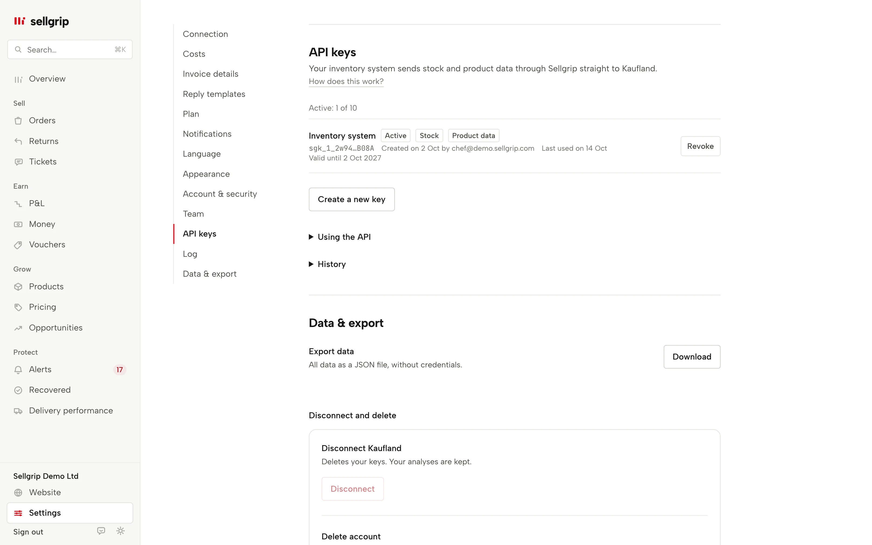The height and width of the screenshot is (545, 872).
Task: Click the Alerts bell icon
Action: pyautogui.click(x=18, y=370)
